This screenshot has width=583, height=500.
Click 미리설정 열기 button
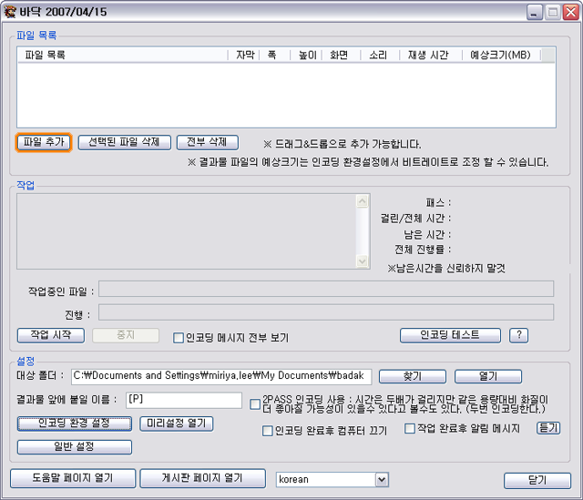pyautogui.click(x=176, y=423)
